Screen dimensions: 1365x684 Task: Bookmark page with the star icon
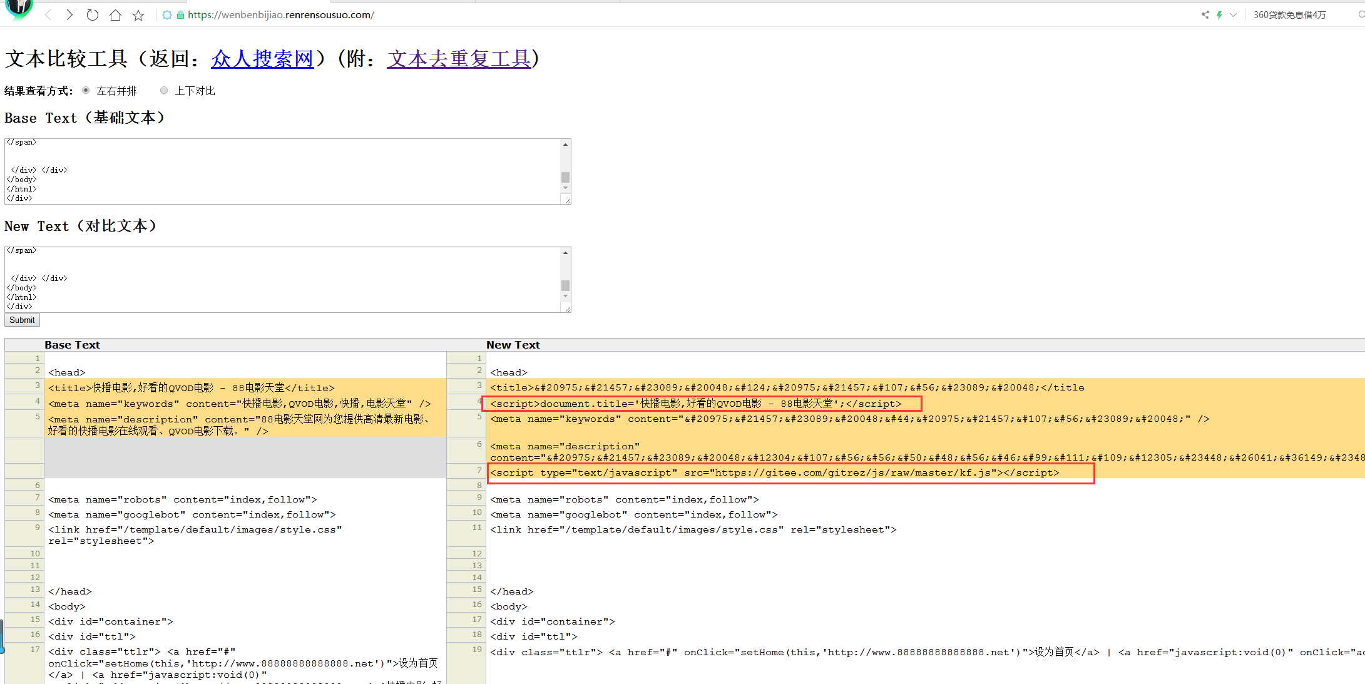pyautogui.click(x=138, y=15)
